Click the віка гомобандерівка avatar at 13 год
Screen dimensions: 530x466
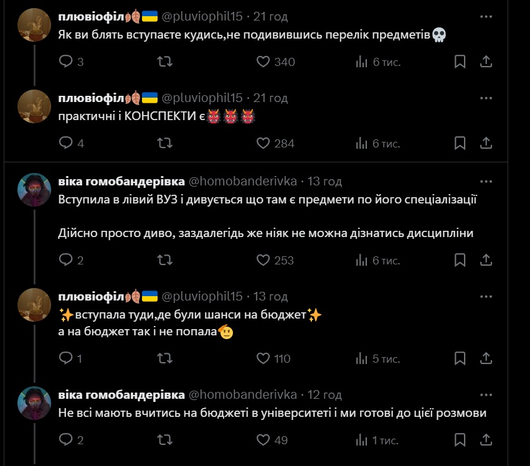(34, 190)
